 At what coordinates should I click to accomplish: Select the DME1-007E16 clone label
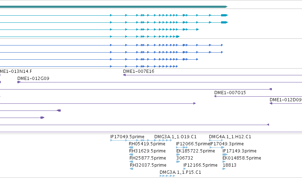click(x=139, y=71)
